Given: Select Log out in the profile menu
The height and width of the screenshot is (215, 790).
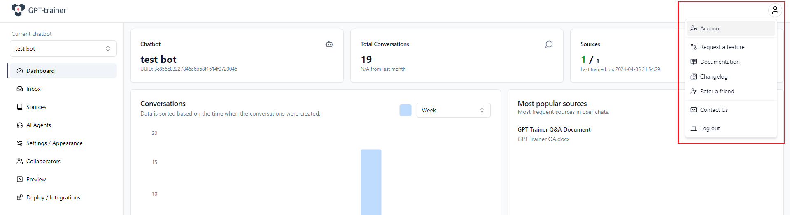Looking at the screenshot, I should (x=731, y=128).
